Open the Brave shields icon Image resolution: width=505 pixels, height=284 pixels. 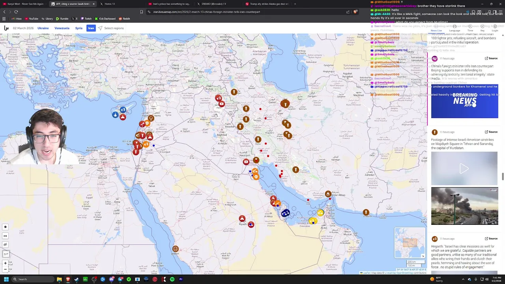coord(355,12)
